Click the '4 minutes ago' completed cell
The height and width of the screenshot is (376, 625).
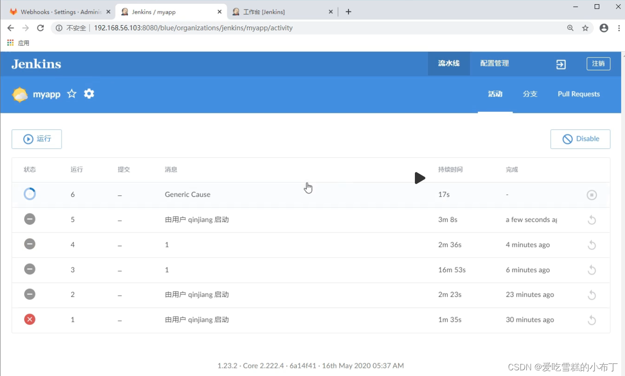(528, 245)
